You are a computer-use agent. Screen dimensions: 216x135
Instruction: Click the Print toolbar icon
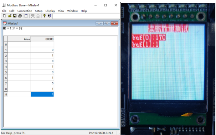click(20, 16)
